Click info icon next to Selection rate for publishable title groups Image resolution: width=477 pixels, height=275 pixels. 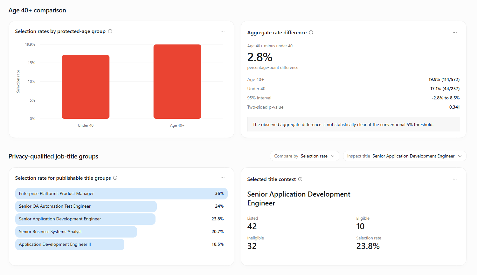coord(115,178)
